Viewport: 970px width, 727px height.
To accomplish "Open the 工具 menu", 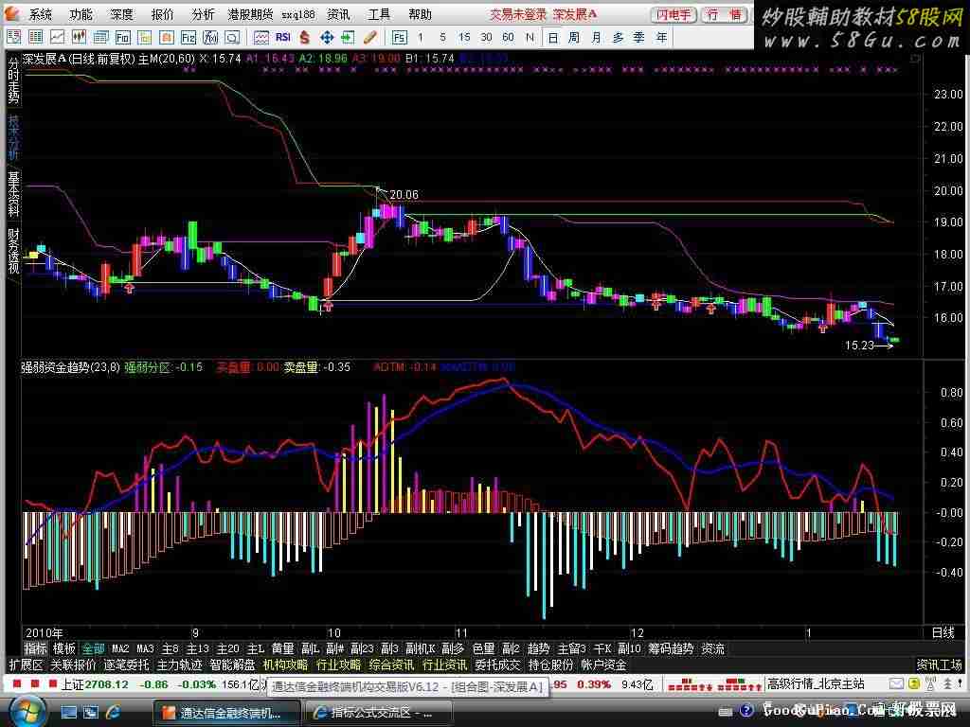I will [x=379, y=14].
